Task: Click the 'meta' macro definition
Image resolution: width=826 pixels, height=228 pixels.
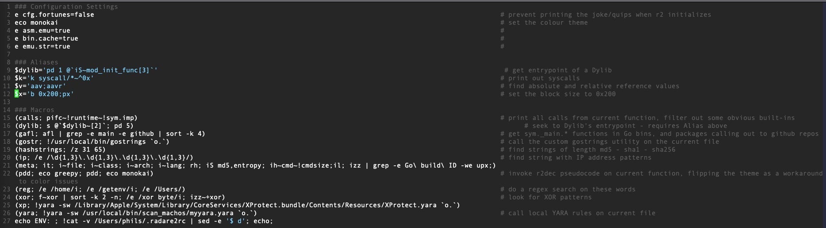Action: point(255,165)
